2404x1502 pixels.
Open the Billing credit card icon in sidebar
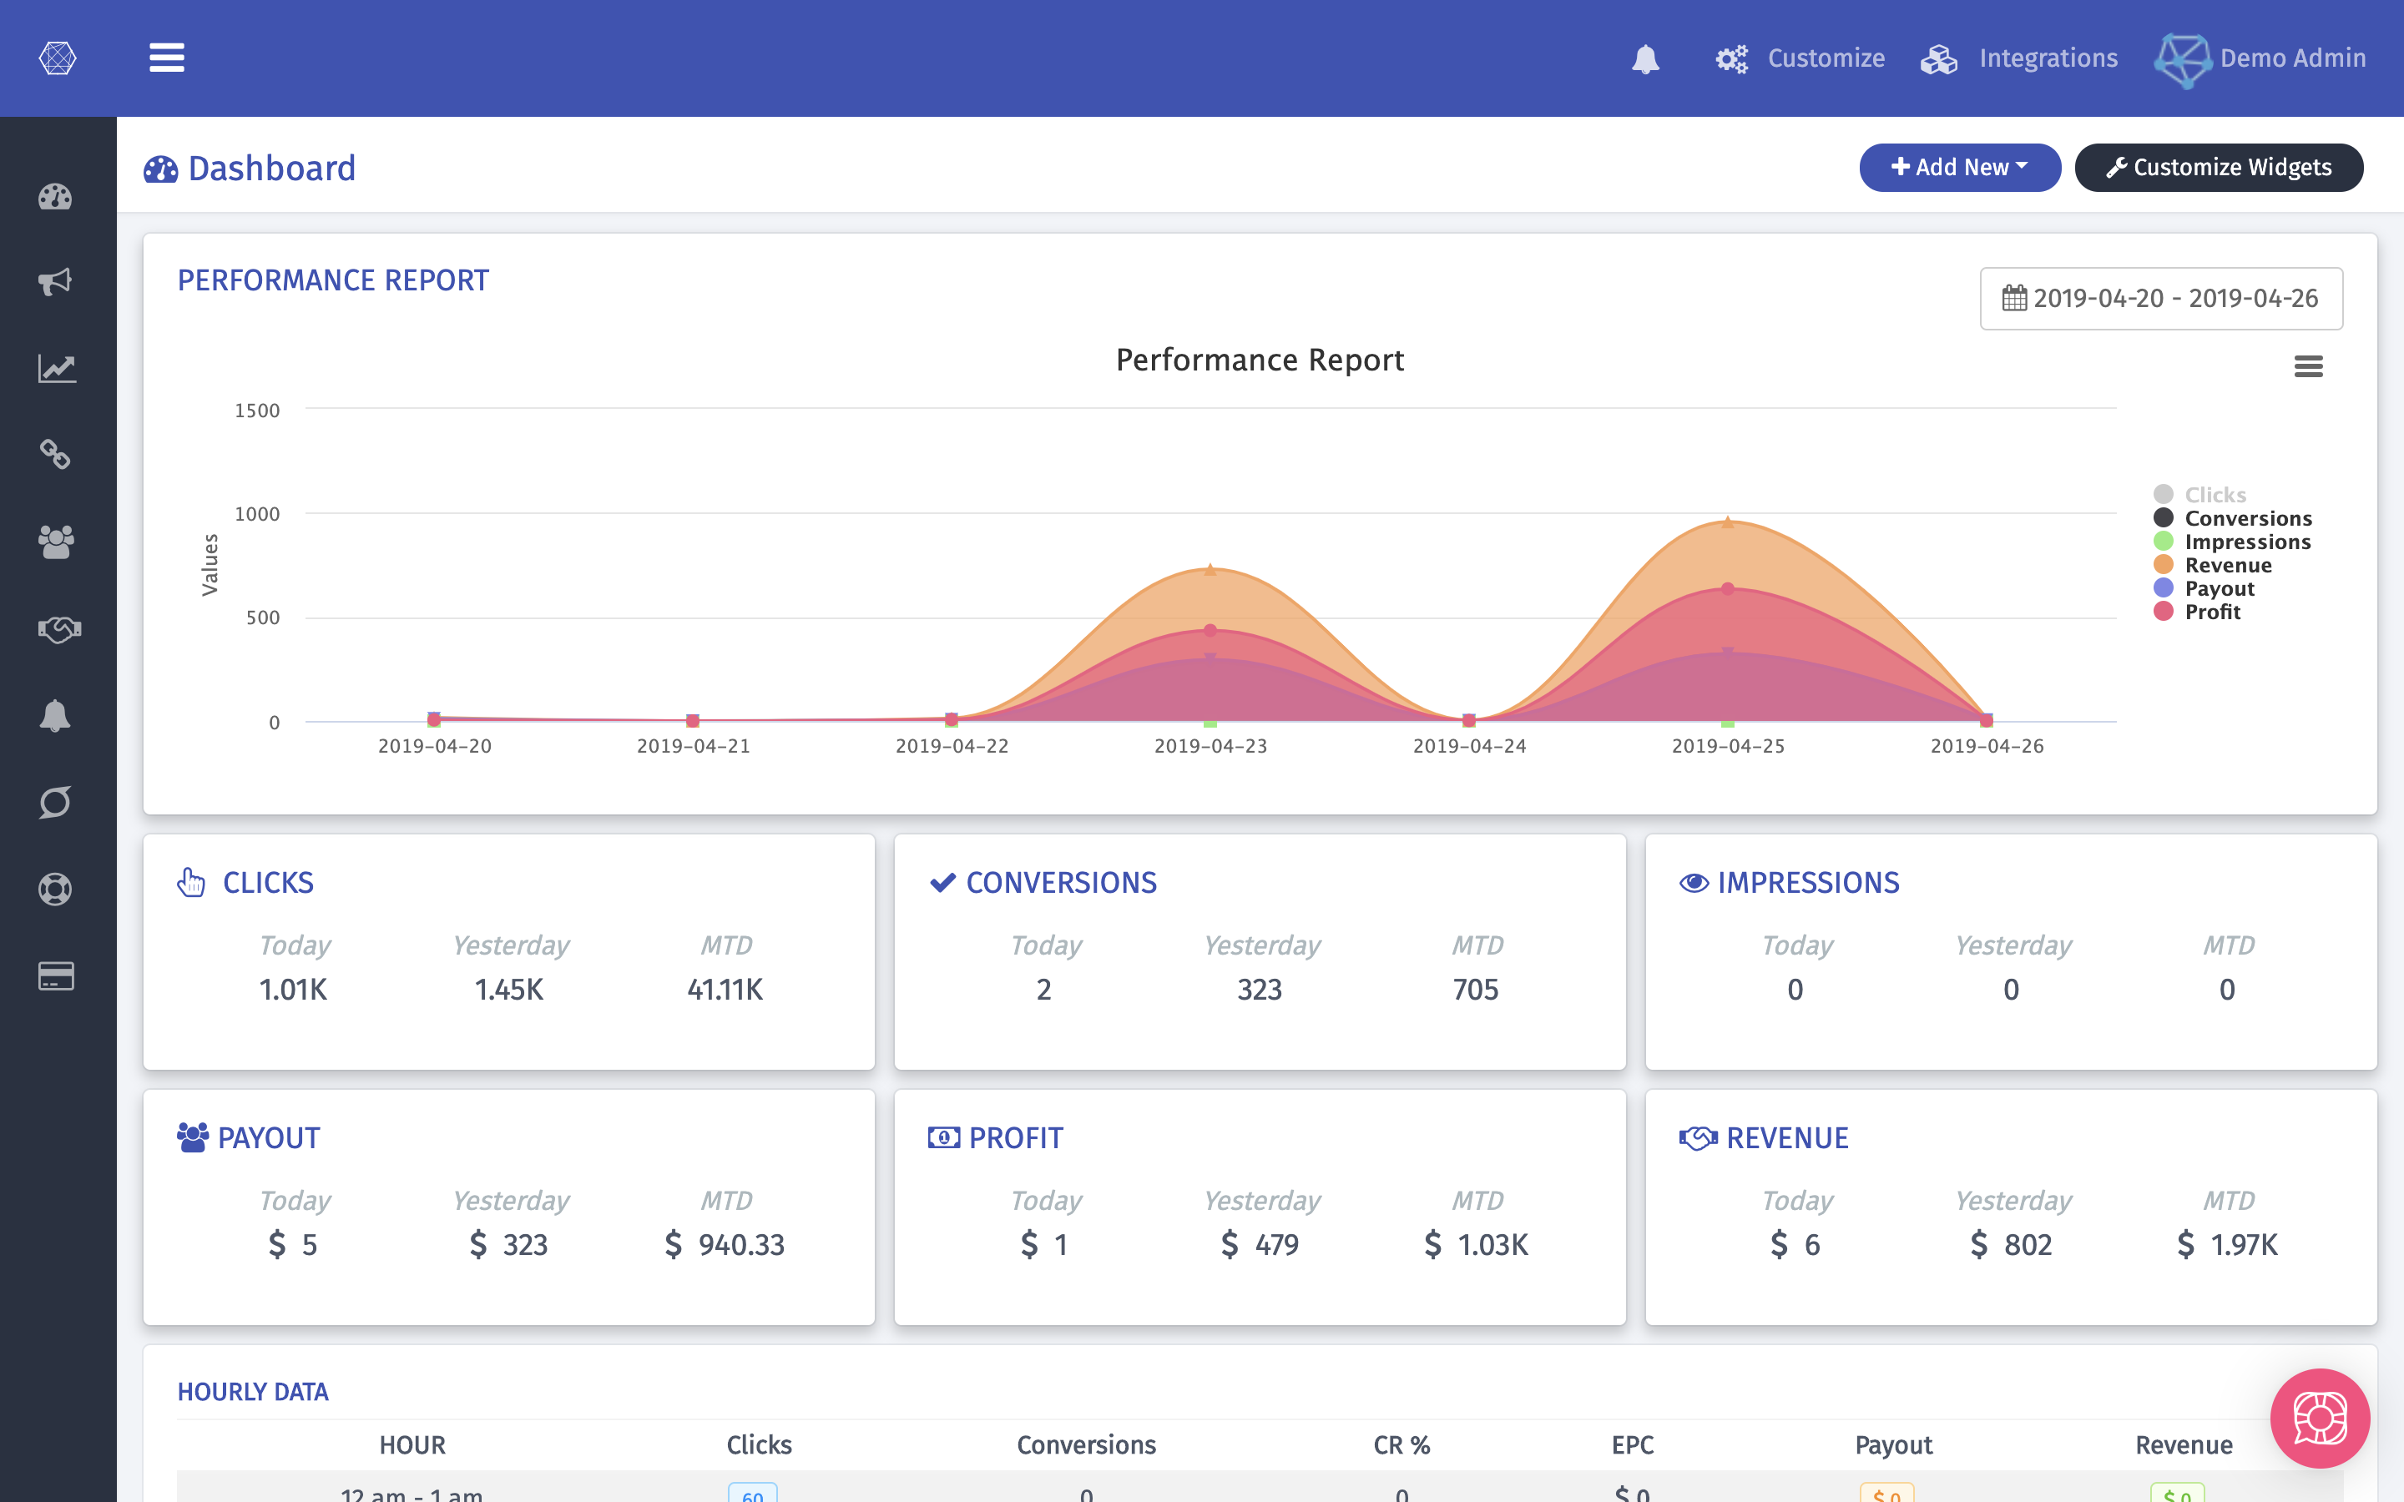click(x=56, y=976)
